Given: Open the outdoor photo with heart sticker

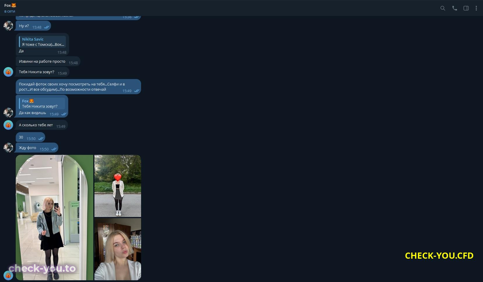Looking at the screenshot, I should [118, 186].
